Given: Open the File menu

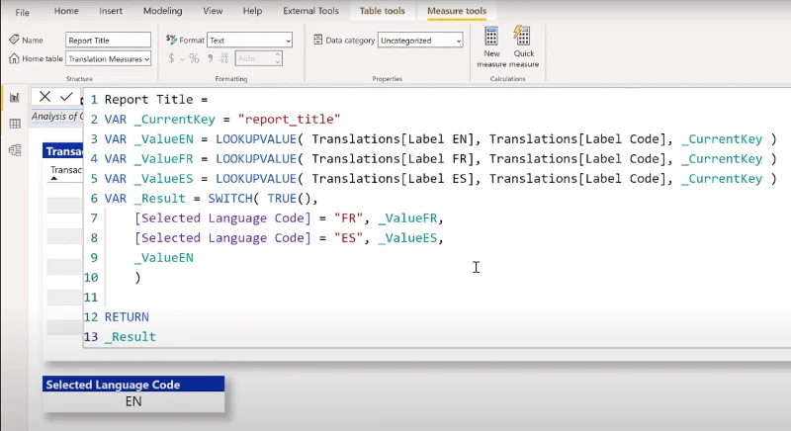Looking at the screenshot, I should click(x=22, y=12).
